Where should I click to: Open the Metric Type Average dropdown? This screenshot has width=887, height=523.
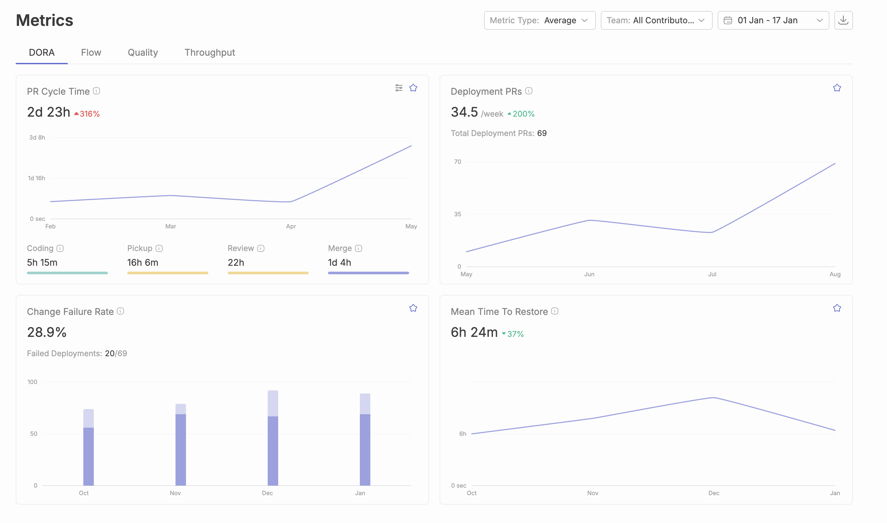[539, 20]
